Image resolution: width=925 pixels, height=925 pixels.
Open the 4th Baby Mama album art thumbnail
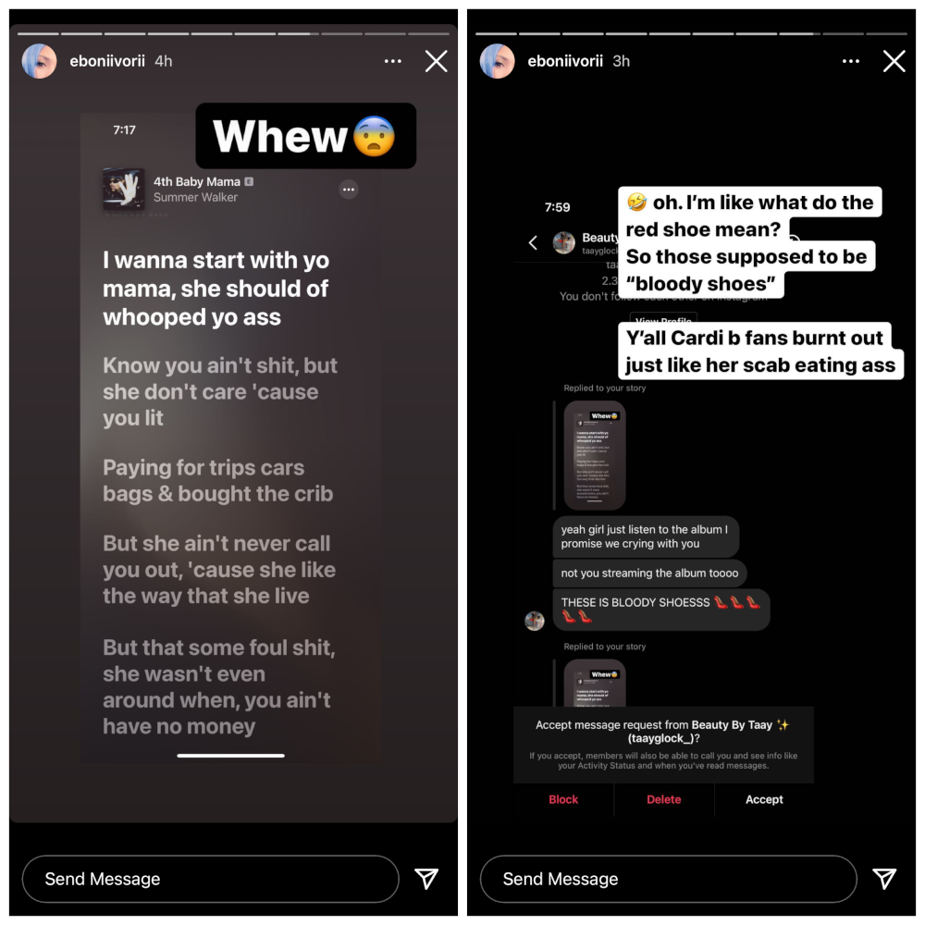[123, 189]
